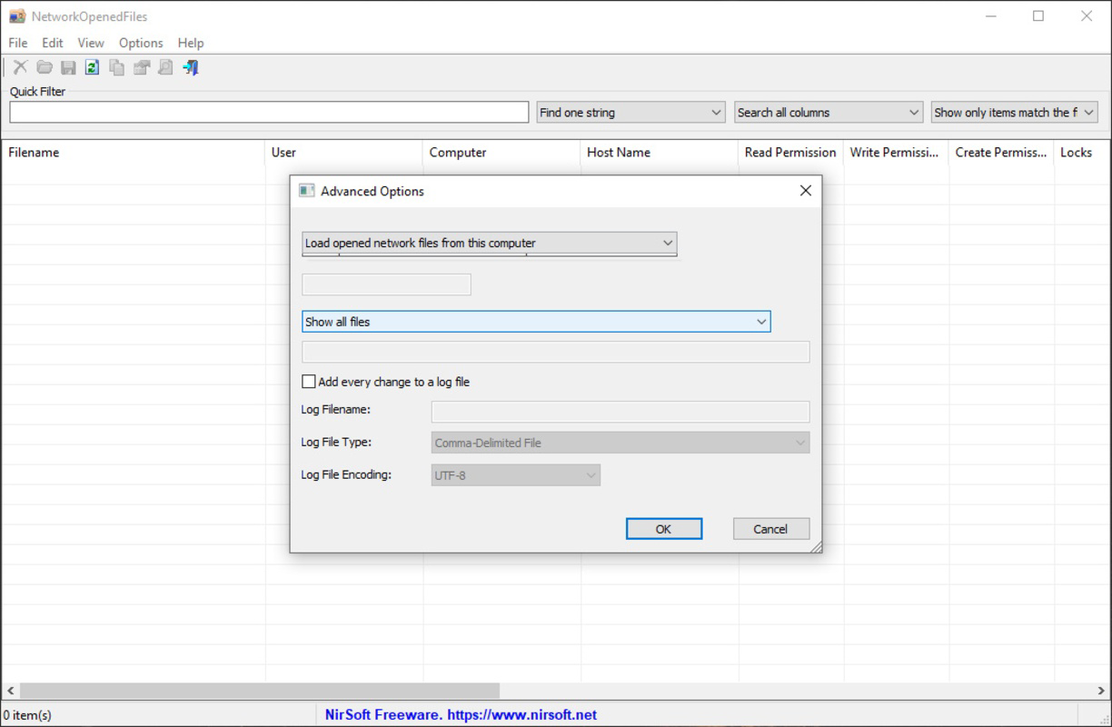
Task: Sort by Computer column header
Action: pos(501,153)
